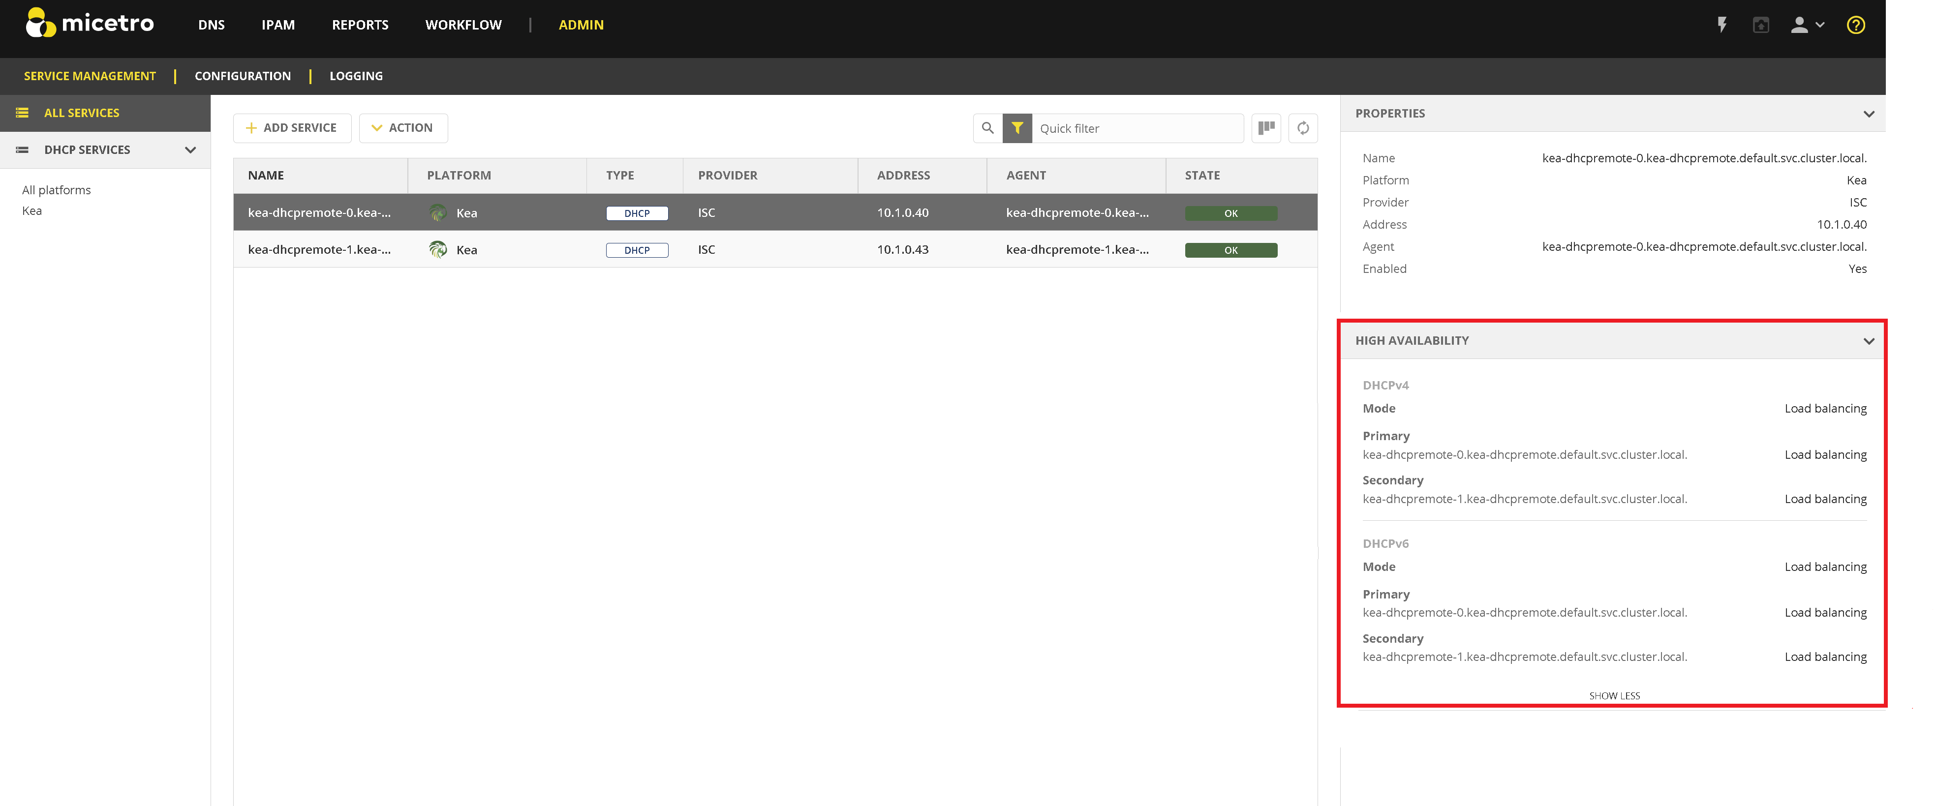Click the upload box icon in header
The width and height of the screenshot is (1937, 806).
[x=1760, y=25]
